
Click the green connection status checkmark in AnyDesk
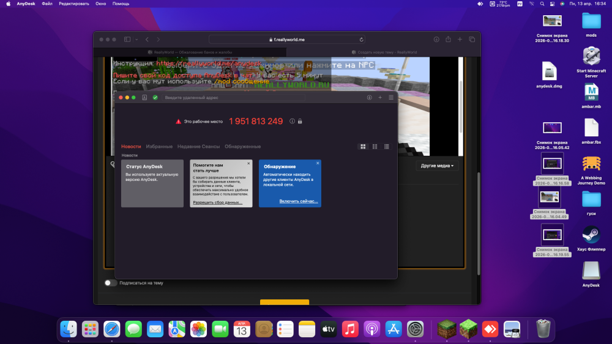pyautogui.click(x=155, y=97)
